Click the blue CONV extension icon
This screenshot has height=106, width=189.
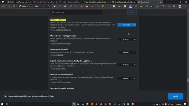(130, 6)
